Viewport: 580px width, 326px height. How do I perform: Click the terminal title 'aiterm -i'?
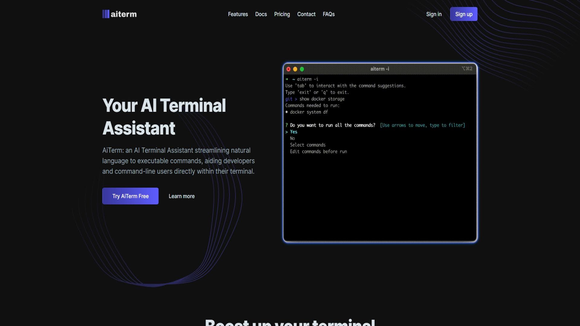[380, 69]
